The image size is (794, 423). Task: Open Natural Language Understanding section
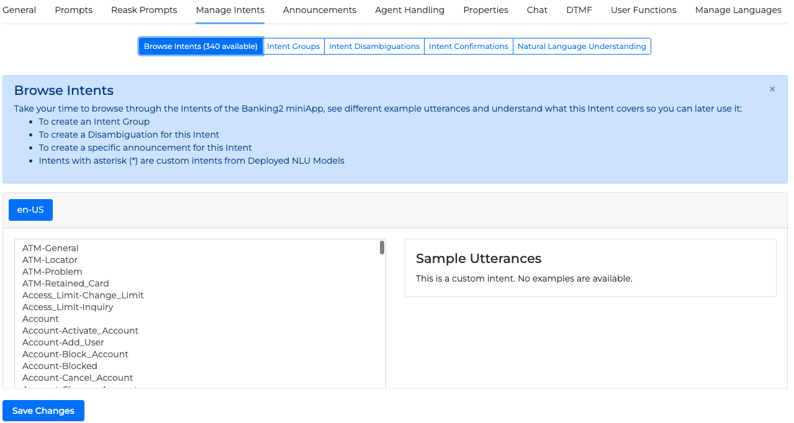(x=582, y=47)
